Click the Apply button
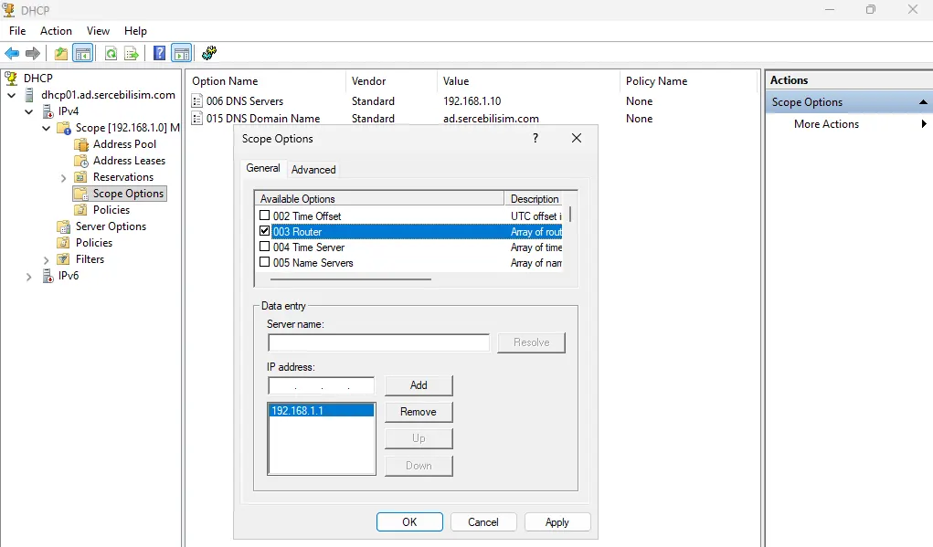 pos(557,522)
